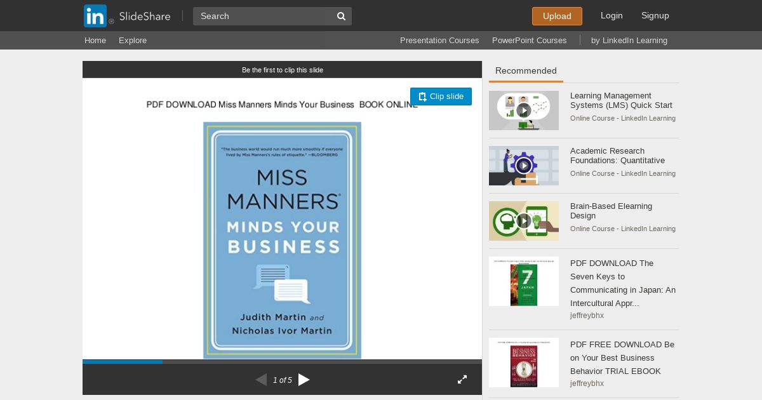
Task: Click jeffreybhx under Best Business Behavior item
Action: (x=587, y=383)
